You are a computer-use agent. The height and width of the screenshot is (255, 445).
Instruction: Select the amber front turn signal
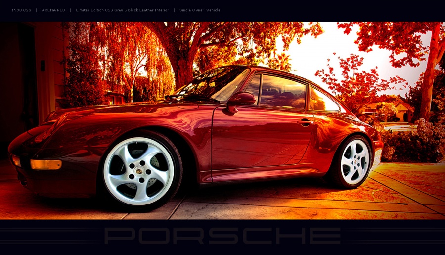(x=45, y=164)
